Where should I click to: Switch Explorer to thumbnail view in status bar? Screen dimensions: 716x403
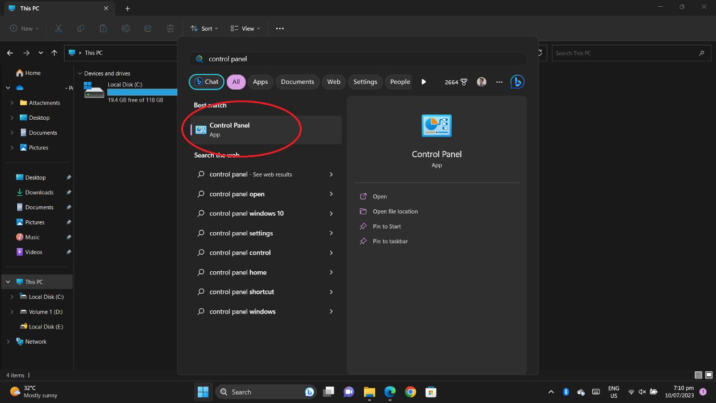[x=708, y=375]
